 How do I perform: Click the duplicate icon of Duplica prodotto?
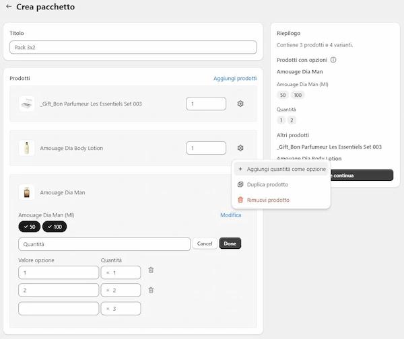coord(240,184)
